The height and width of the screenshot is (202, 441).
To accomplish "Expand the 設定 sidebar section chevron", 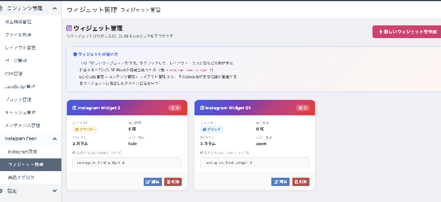I will (55, 191).
